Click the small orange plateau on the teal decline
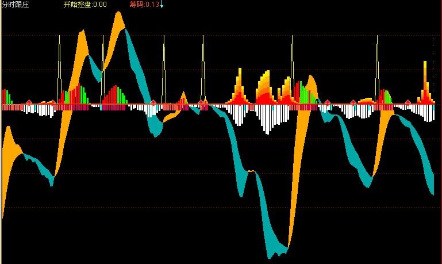 click(x=251, y=171)
